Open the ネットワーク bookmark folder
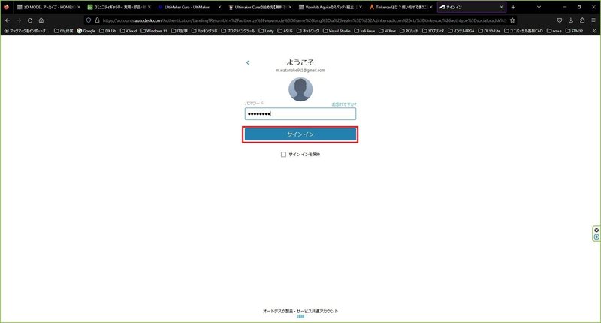The width and height of the screenshot is (601, 323). (x=308, y=31)
